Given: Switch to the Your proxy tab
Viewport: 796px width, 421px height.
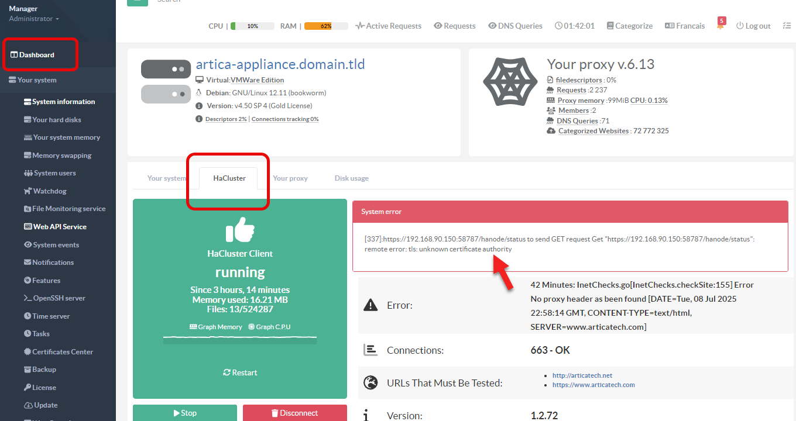Looking at the screenshot, I should click(x=290, y=178).
